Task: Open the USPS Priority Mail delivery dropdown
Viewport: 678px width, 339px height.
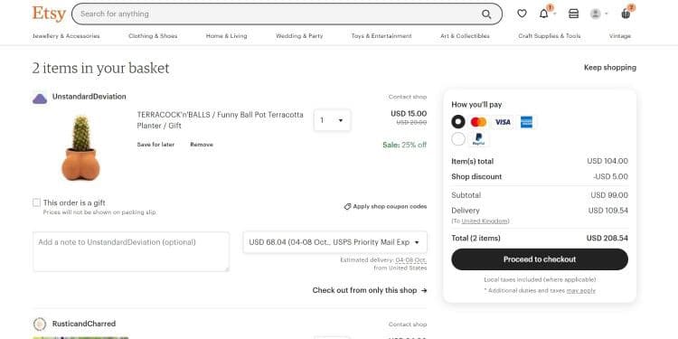Action: [335, 242]
